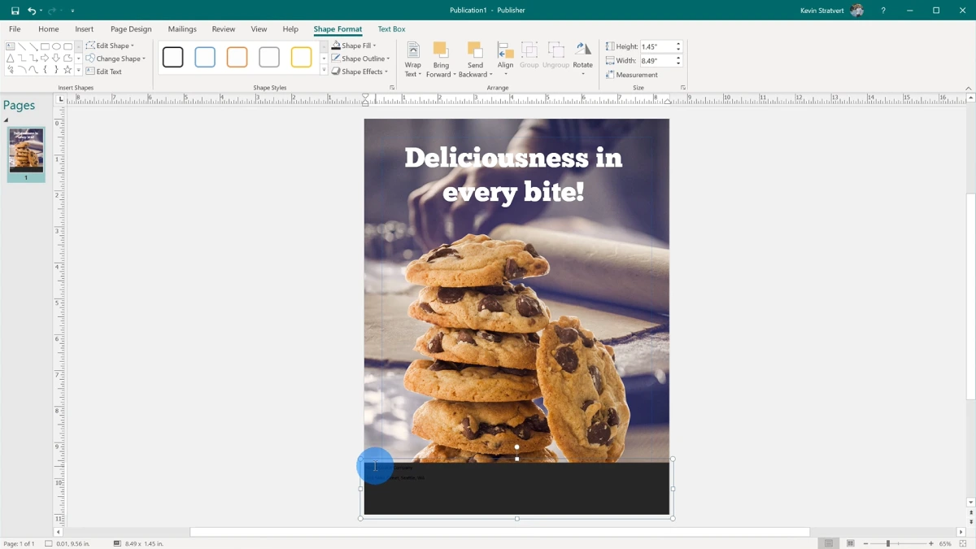Open the Measurement toolbar
Viewport: 976px width, 549px height.
coord(631,75)
